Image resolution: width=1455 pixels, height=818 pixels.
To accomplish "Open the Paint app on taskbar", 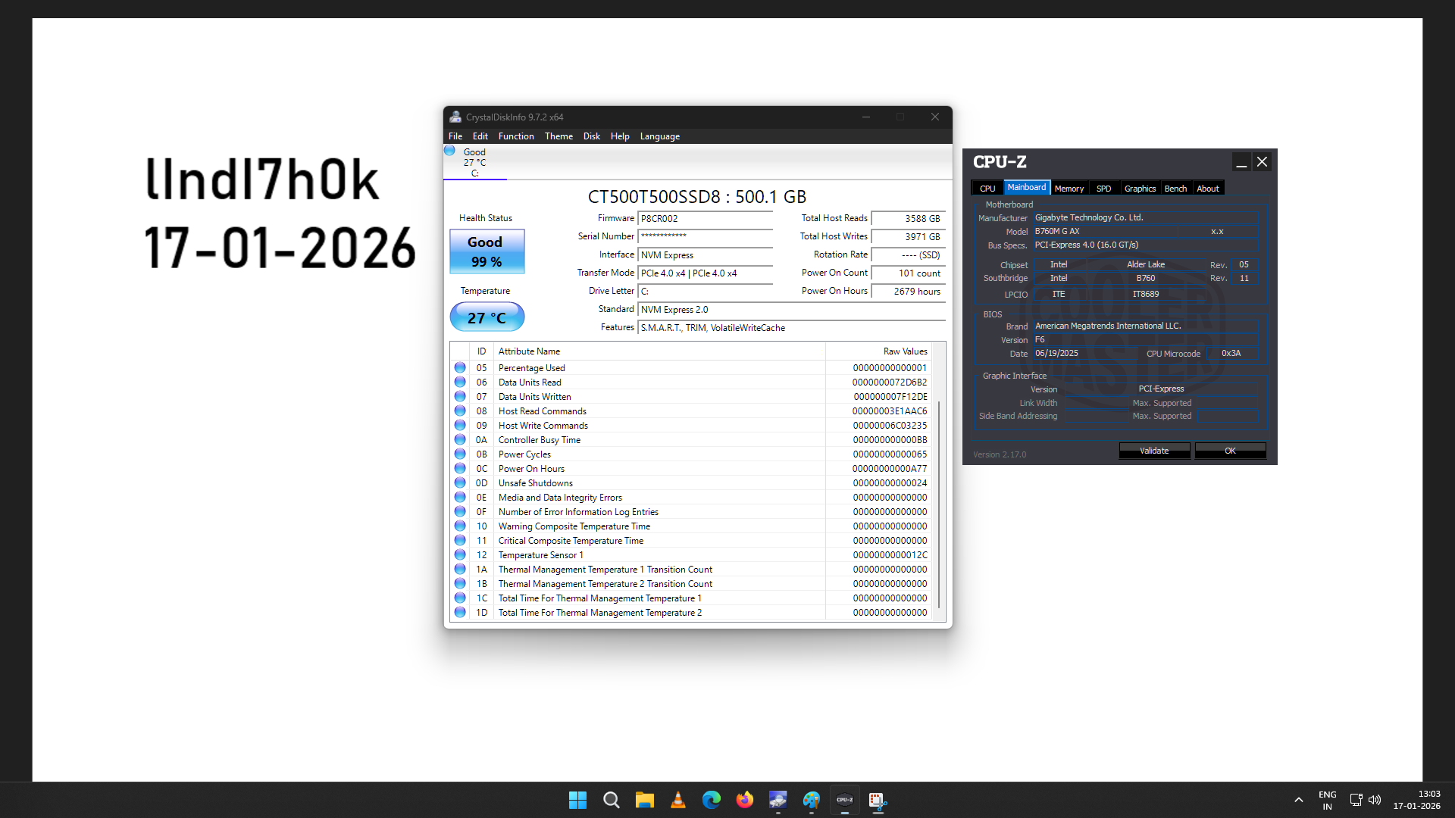I will (x=811, y=800).
